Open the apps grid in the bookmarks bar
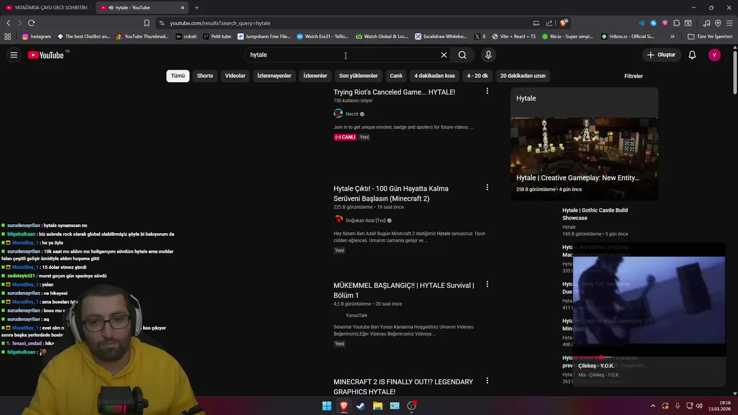The width and height of the screenshot is (738, 415). pos(7,36)
